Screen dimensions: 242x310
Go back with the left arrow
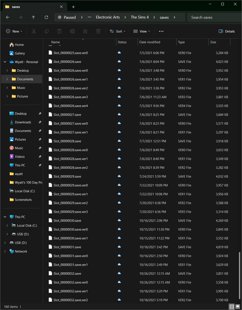click(8, 18)
